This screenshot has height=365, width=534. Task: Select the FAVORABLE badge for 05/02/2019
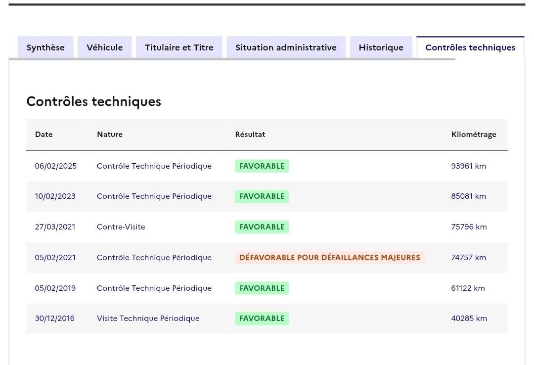coord(262,288)
